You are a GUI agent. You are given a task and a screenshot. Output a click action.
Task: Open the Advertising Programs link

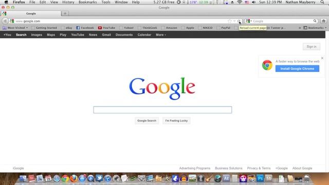194,168
